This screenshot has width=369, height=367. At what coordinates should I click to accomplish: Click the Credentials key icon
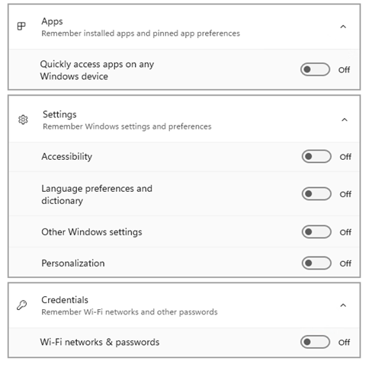[x=22, y=305]
